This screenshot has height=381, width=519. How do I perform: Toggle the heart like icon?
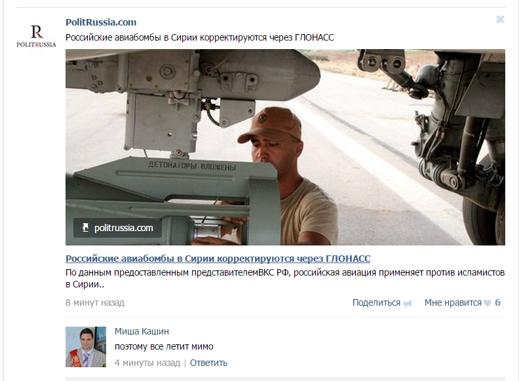pyautogui.click(x=488, y=303)
